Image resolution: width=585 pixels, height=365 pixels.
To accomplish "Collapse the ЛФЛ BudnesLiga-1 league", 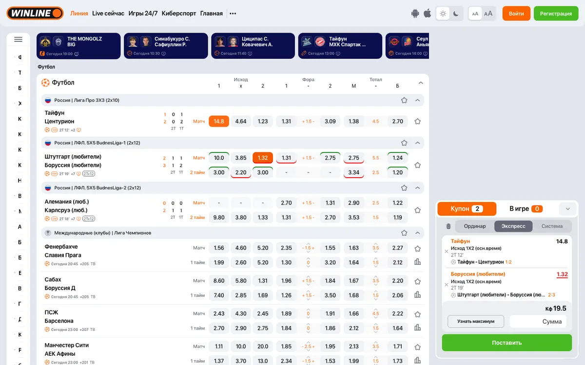I will point(417,143).
